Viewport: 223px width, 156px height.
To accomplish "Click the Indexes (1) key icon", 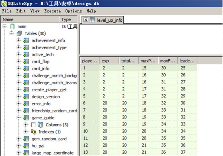I will click(33, 132).
